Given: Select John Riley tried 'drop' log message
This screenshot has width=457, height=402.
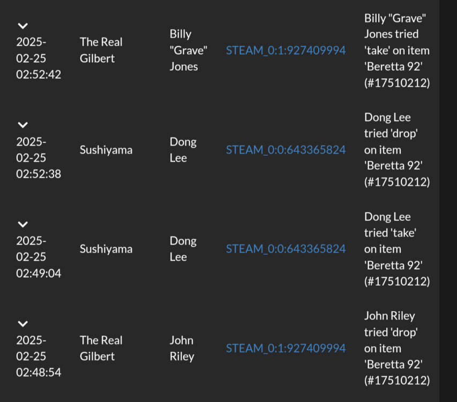Looking at the screenshot, I should click(397, 348).
